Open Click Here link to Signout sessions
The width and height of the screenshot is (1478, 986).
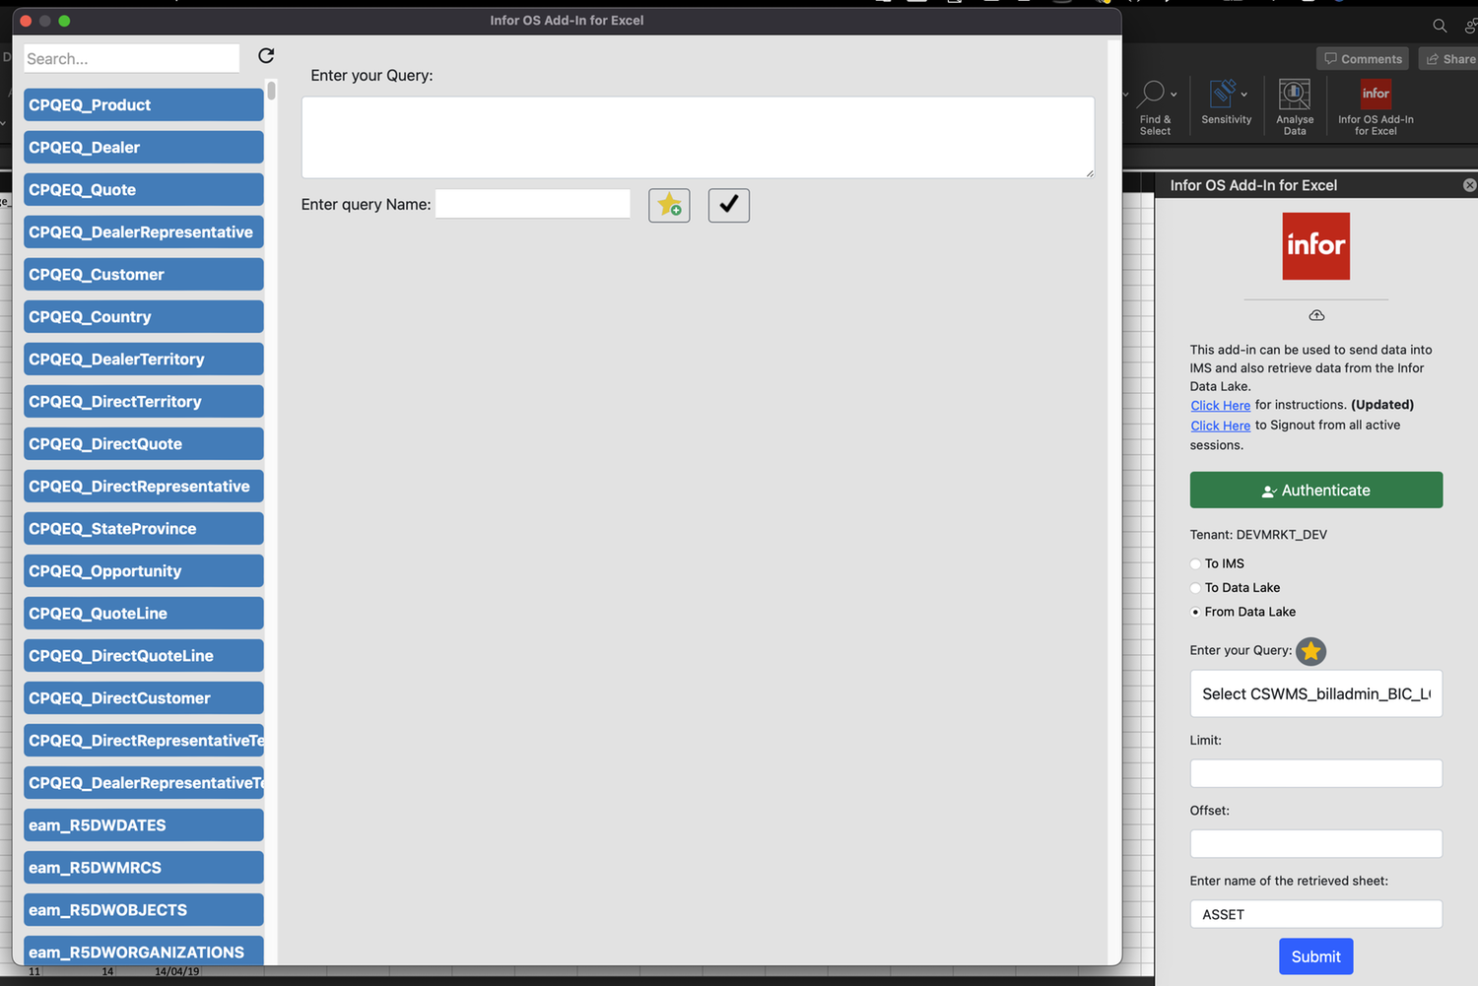1220,426
